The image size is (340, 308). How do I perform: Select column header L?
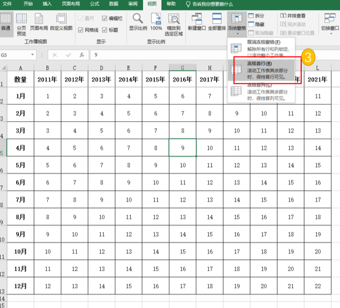[317, 68]
